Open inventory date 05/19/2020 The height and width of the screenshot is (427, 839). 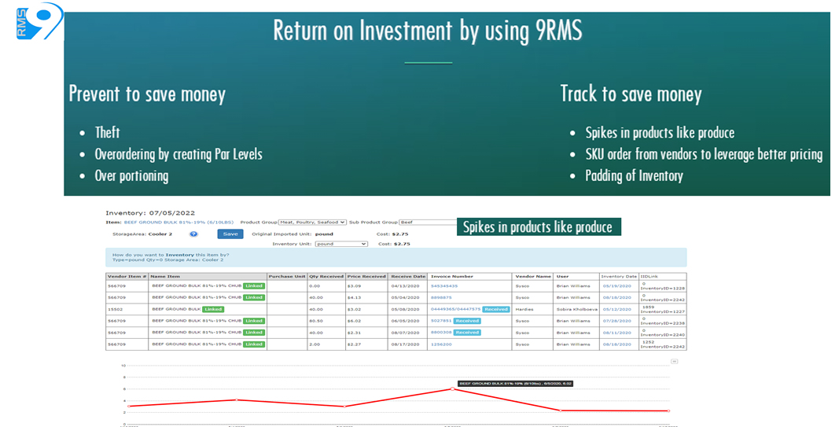pos(616,285)
